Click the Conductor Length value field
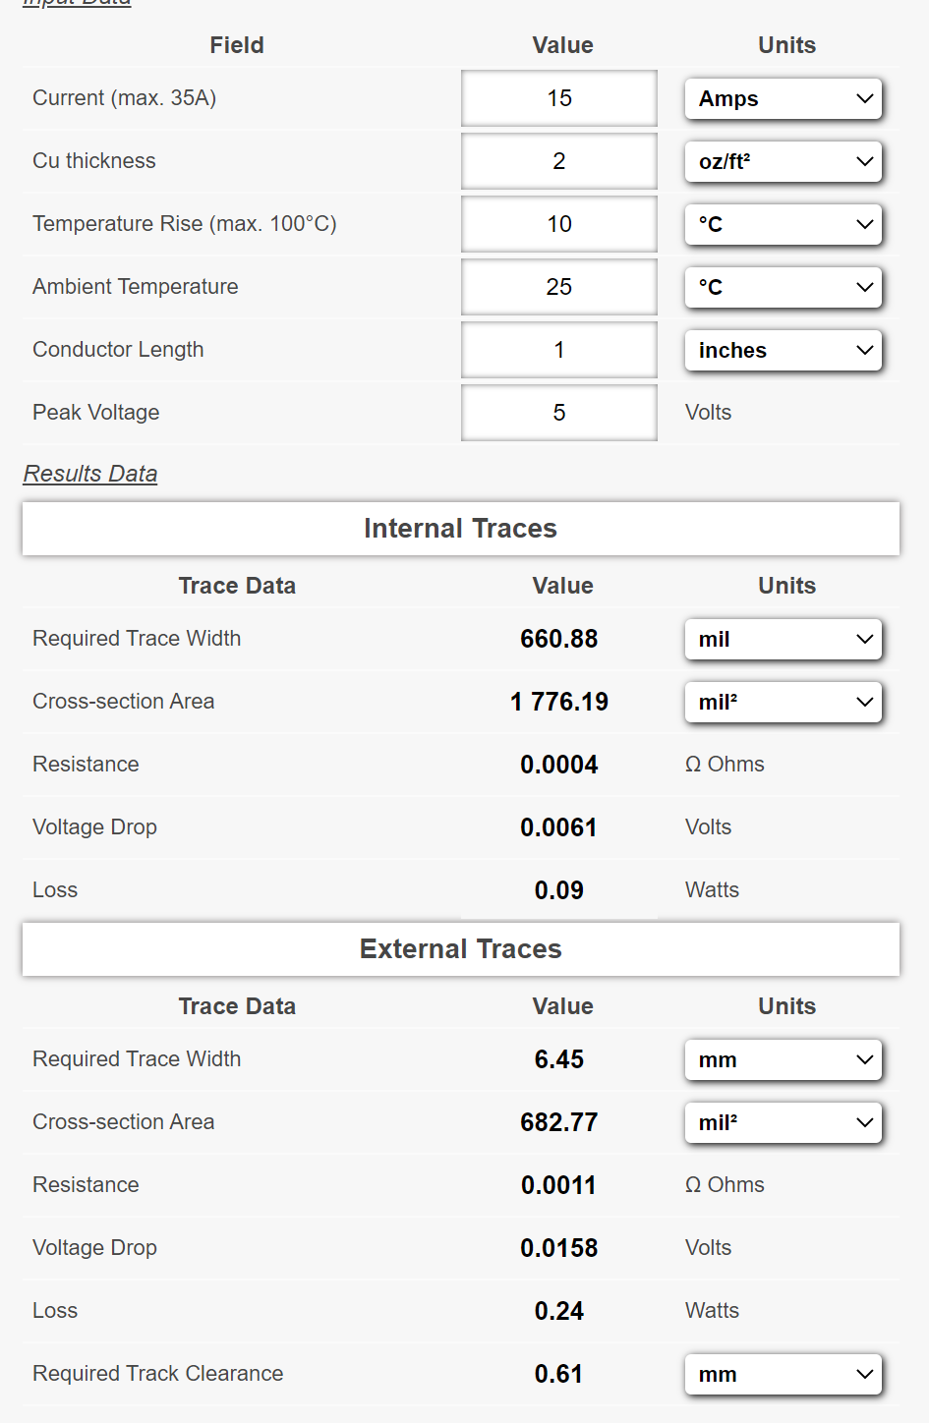The image size is (929, 1423). tap(558, 350)
